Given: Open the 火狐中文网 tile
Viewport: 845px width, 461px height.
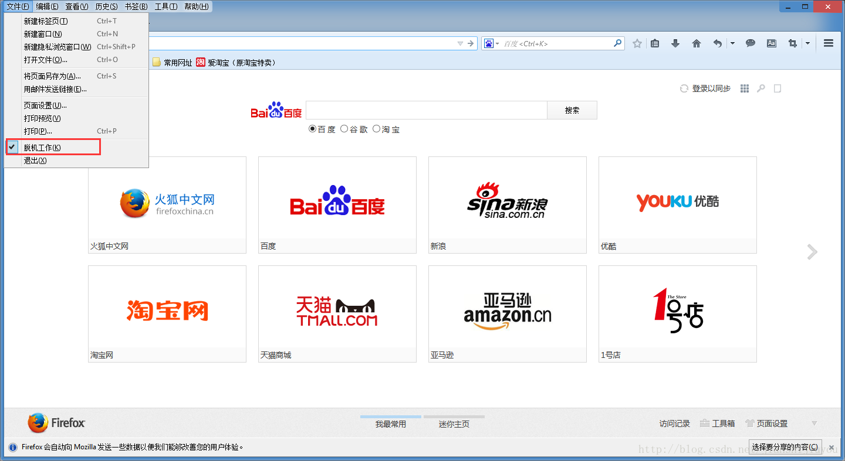Looking at the screenshot, I should click(167, 205).
